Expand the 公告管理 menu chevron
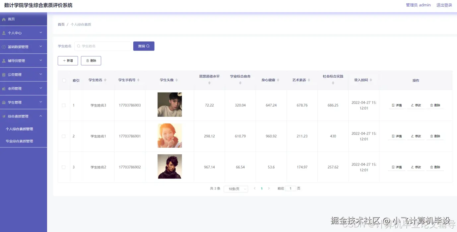Screen dimensions: 457x232 [41, 74]
